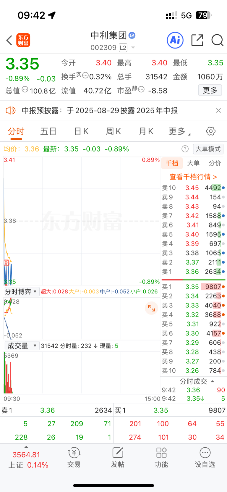This screenshot has width=227, height=492.
Task: Select the 分价 tab
Action: 215,163
